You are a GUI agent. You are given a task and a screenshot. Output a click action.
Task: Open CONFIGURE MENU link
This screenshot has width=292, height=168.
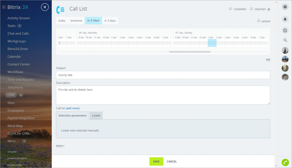click(17, 159)
